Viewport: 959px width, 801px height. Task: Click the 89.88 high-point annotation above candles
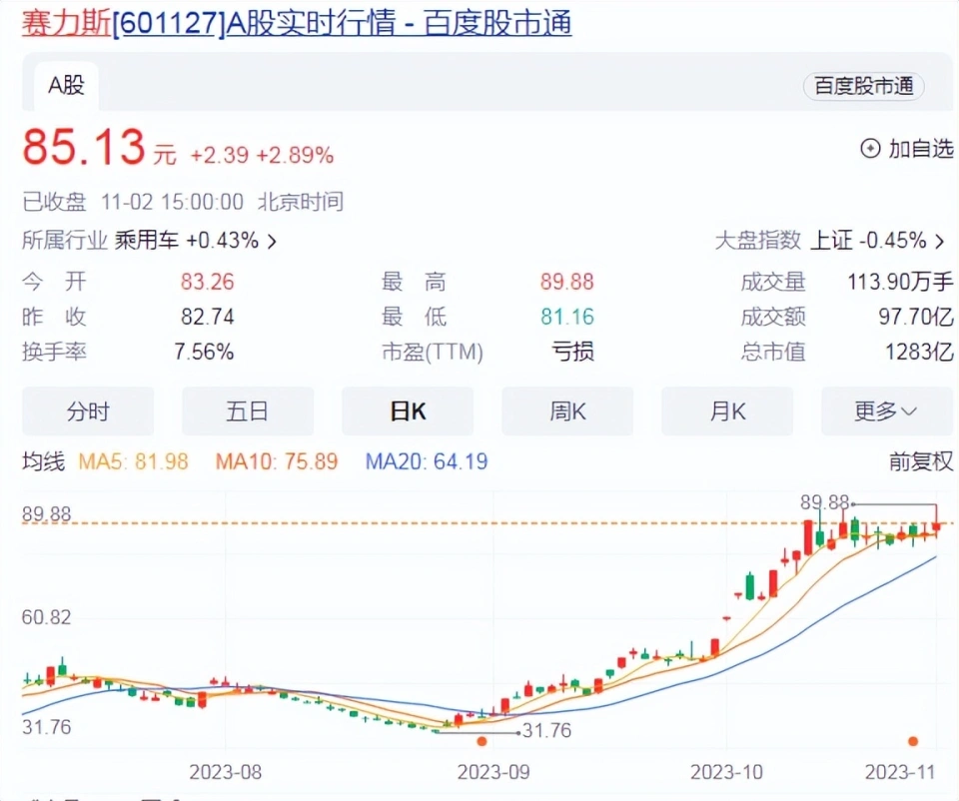pyautogui.click(x=824, y=502)
